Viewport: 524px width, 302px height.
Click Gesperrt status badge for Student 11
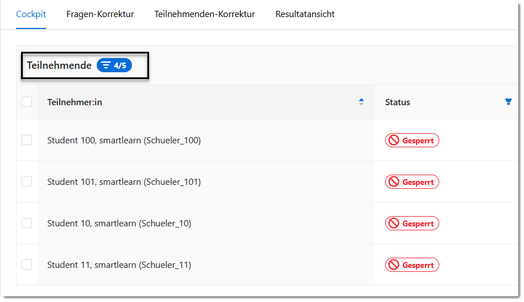click(412, 265)
